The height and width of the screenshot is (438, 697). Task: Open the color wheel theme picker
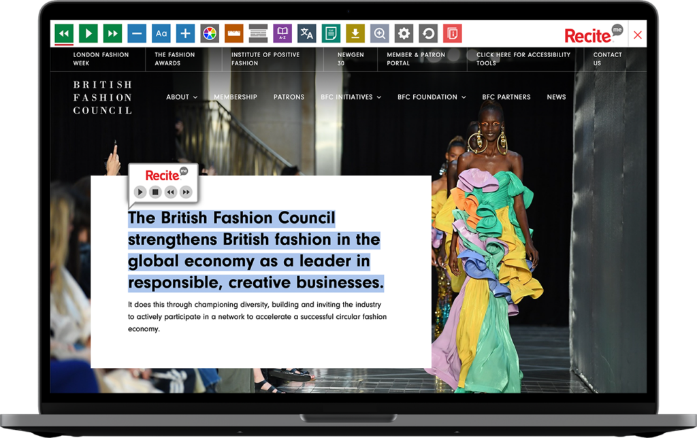pyautogui.click(x=210, y=33)
